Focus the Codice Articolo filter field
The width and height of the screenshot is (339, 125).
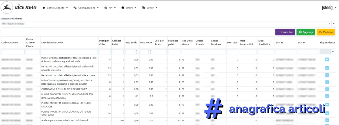point(12,52)
